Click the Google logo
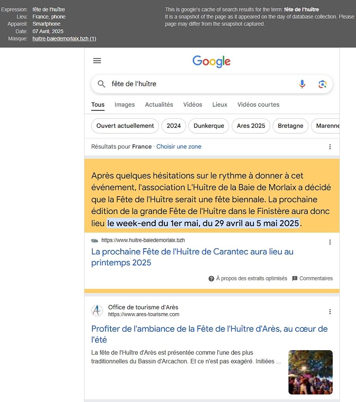 (x=212, y=62)
